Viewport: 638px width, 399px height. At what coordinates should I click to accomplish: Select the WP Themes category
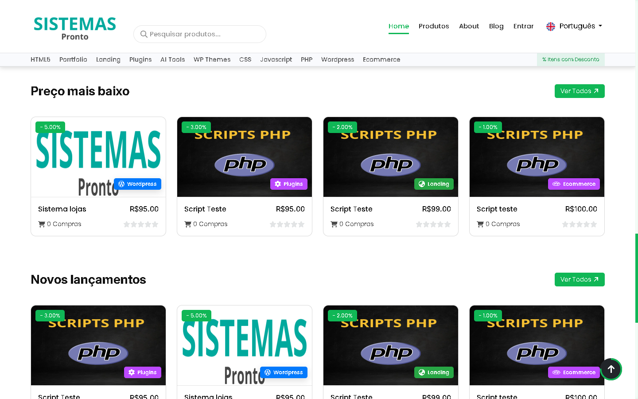point(212,59)
